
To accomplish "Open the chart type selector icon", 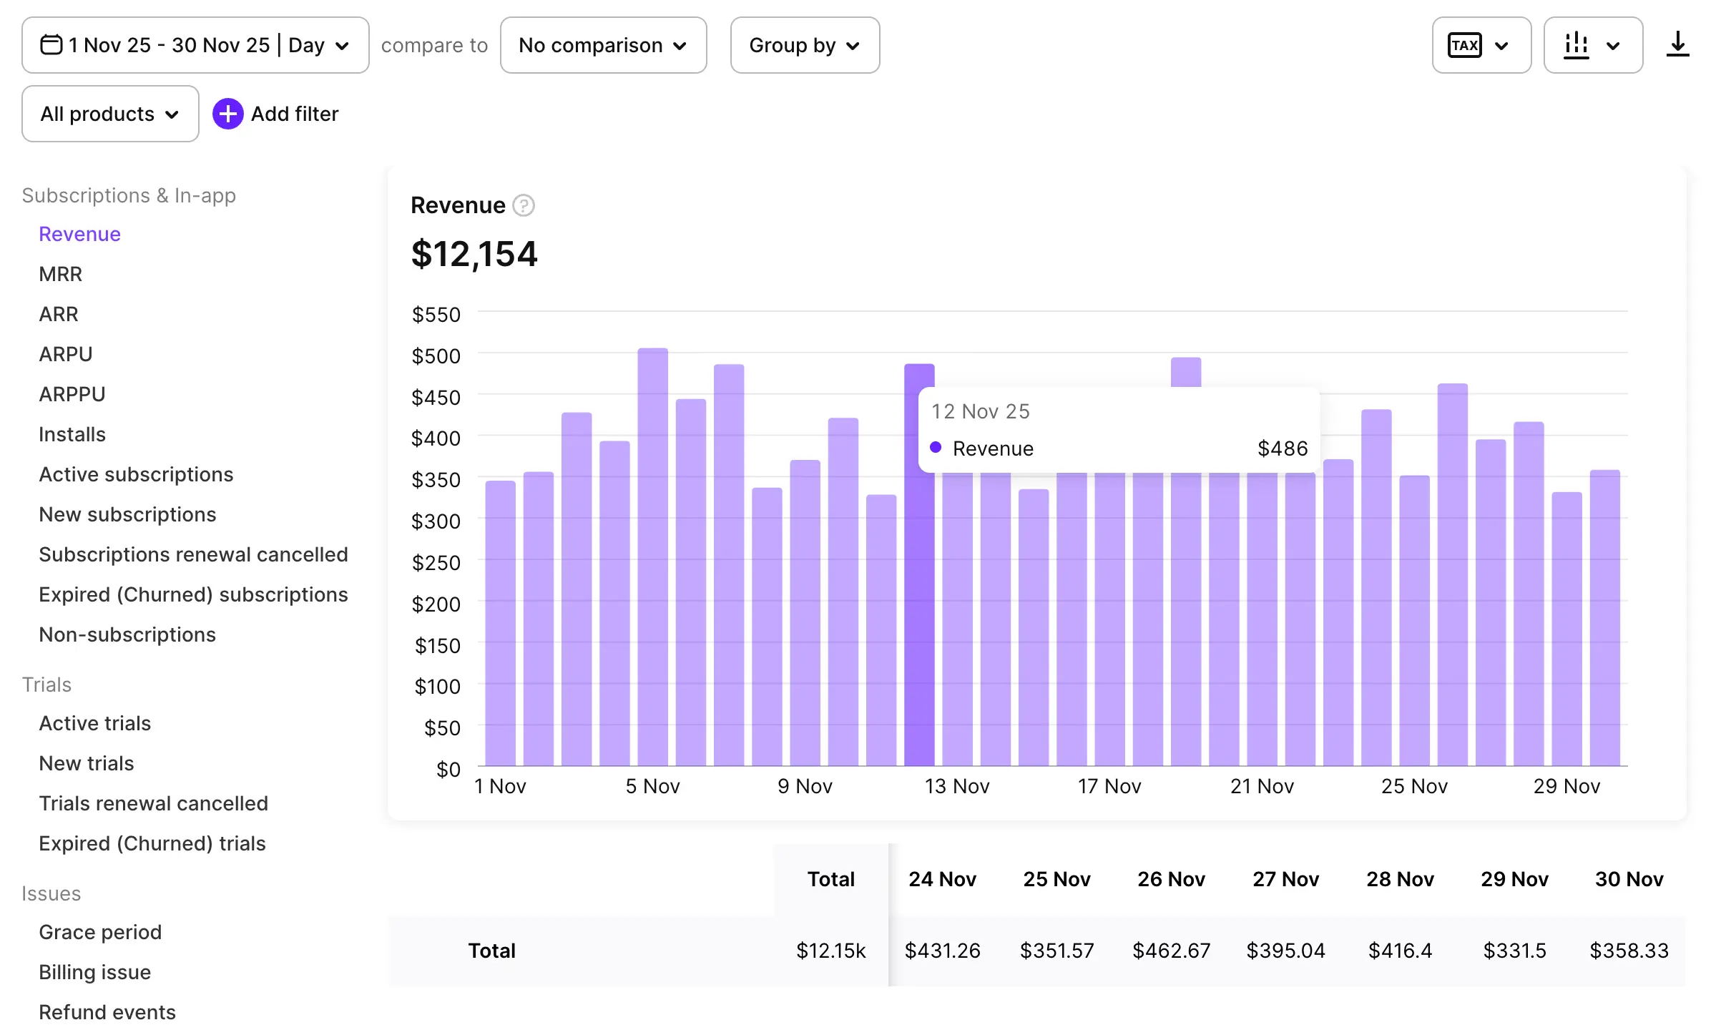I will [1592, 45].
